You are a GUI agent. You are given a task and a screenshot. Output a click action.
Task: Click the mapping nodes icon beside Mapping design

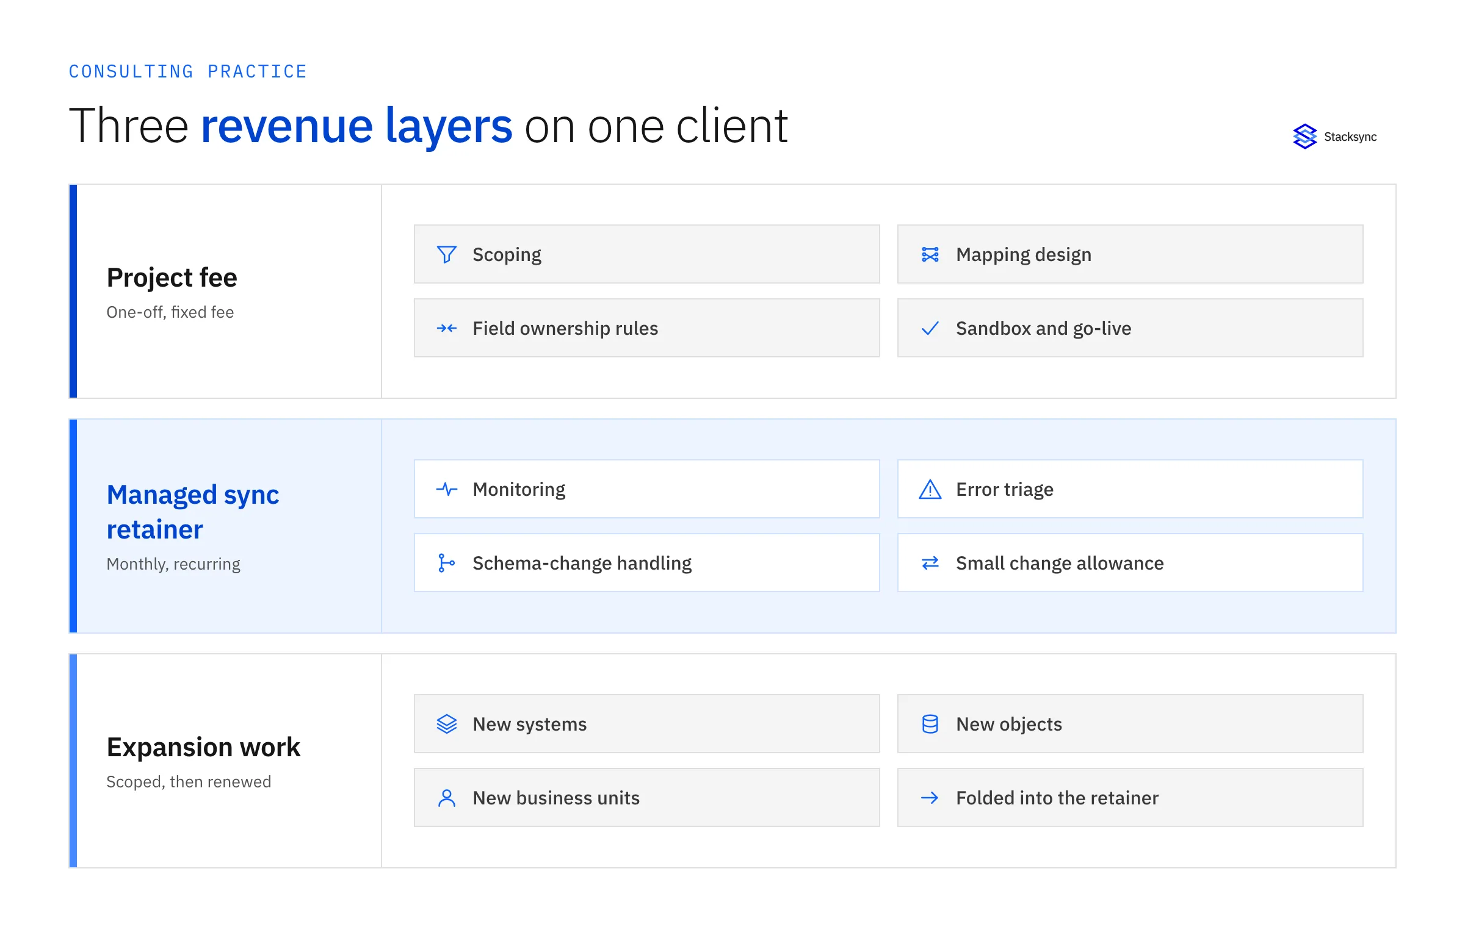(x=930, y=254)
